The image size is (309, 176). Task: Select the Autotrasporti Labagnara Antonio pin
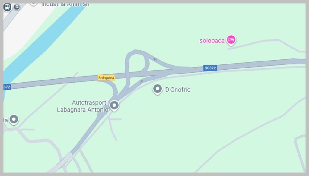coord(114,105)
